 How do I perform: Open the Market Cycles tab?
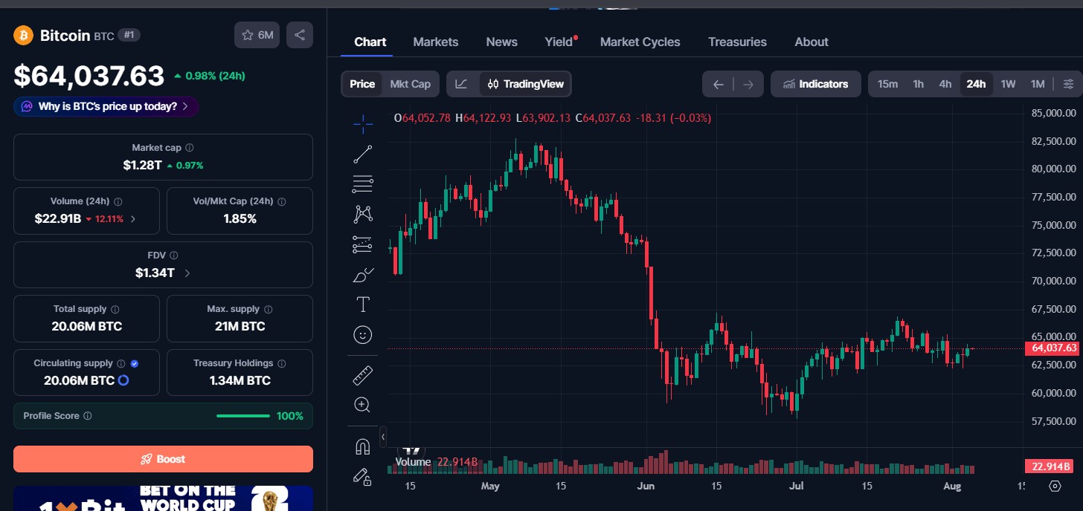[x=640, y=42]
